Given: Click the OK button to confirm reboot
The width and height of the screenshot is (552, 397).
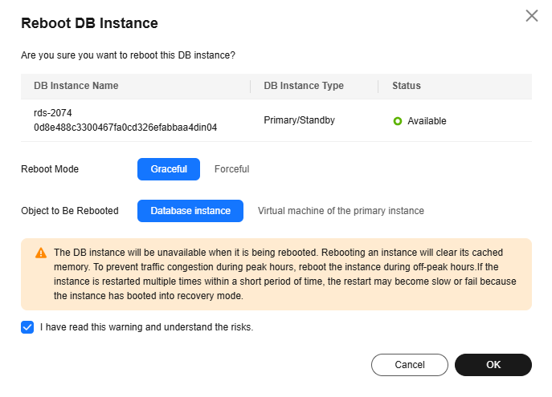Looking at the screenshot, I should [493, 365].
